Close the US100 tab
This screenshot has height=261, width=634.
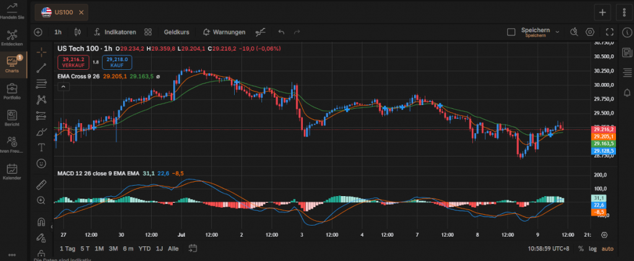pyautogui.click(x=81, y=12)
